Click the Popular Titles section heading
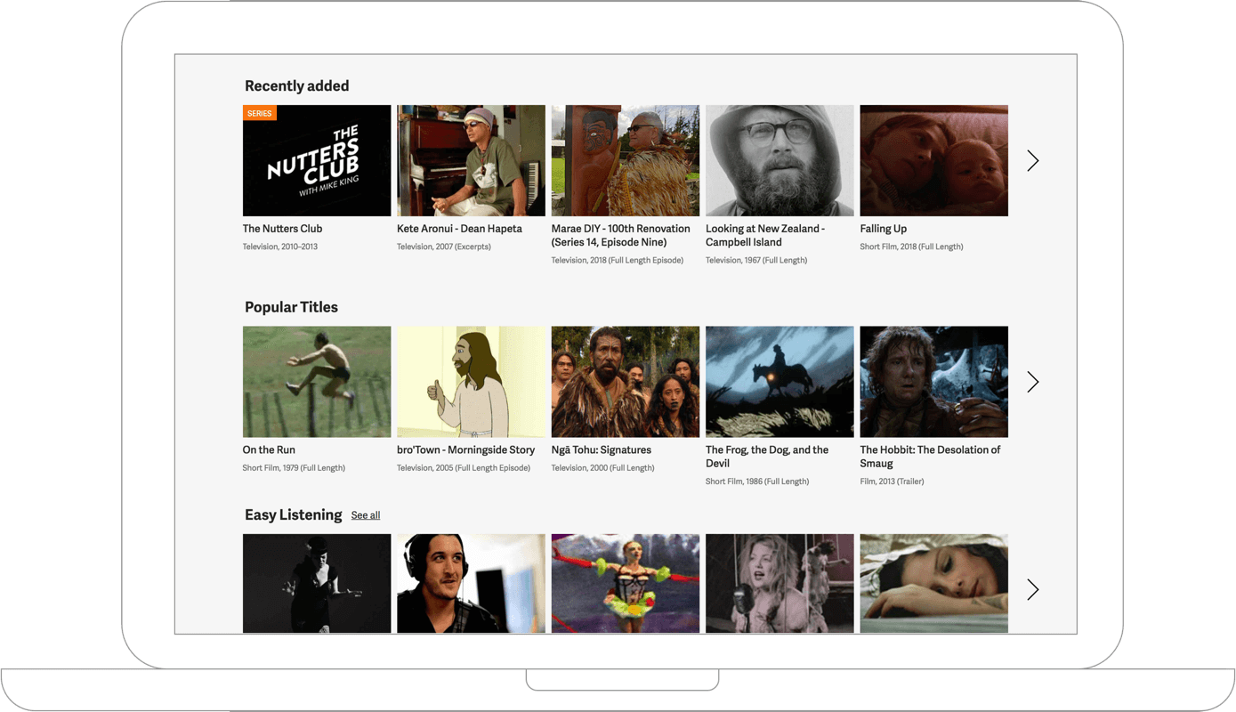Screen dimensions: 1236x712 click(291, 307)
